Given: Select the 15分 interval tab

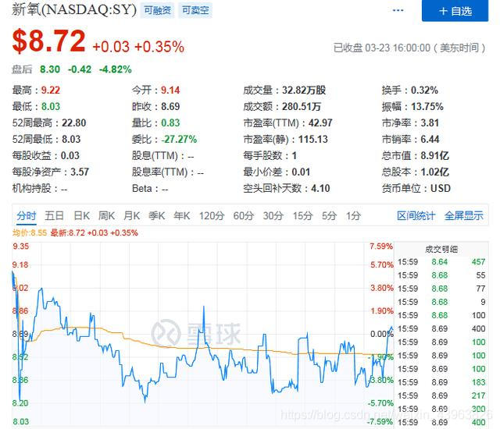Looking at the screenshot, I should pos(302,216).
